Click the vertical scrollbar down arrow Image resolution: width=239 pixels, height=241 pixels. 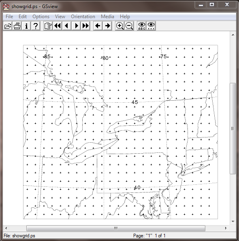click(233, 222)
